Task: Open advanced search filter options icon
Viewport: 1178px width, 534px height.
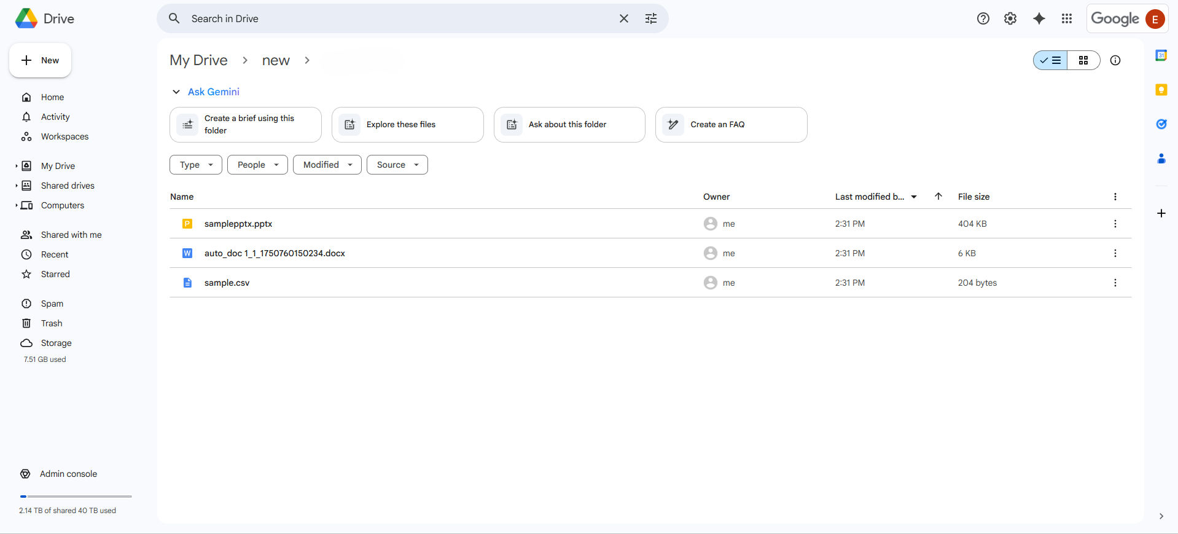Action: (x=651, y=18)
